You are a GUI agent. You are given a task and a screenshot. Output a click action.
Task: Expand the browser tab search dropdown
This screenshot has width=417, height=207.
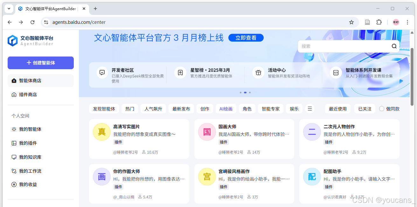(9, 9)
